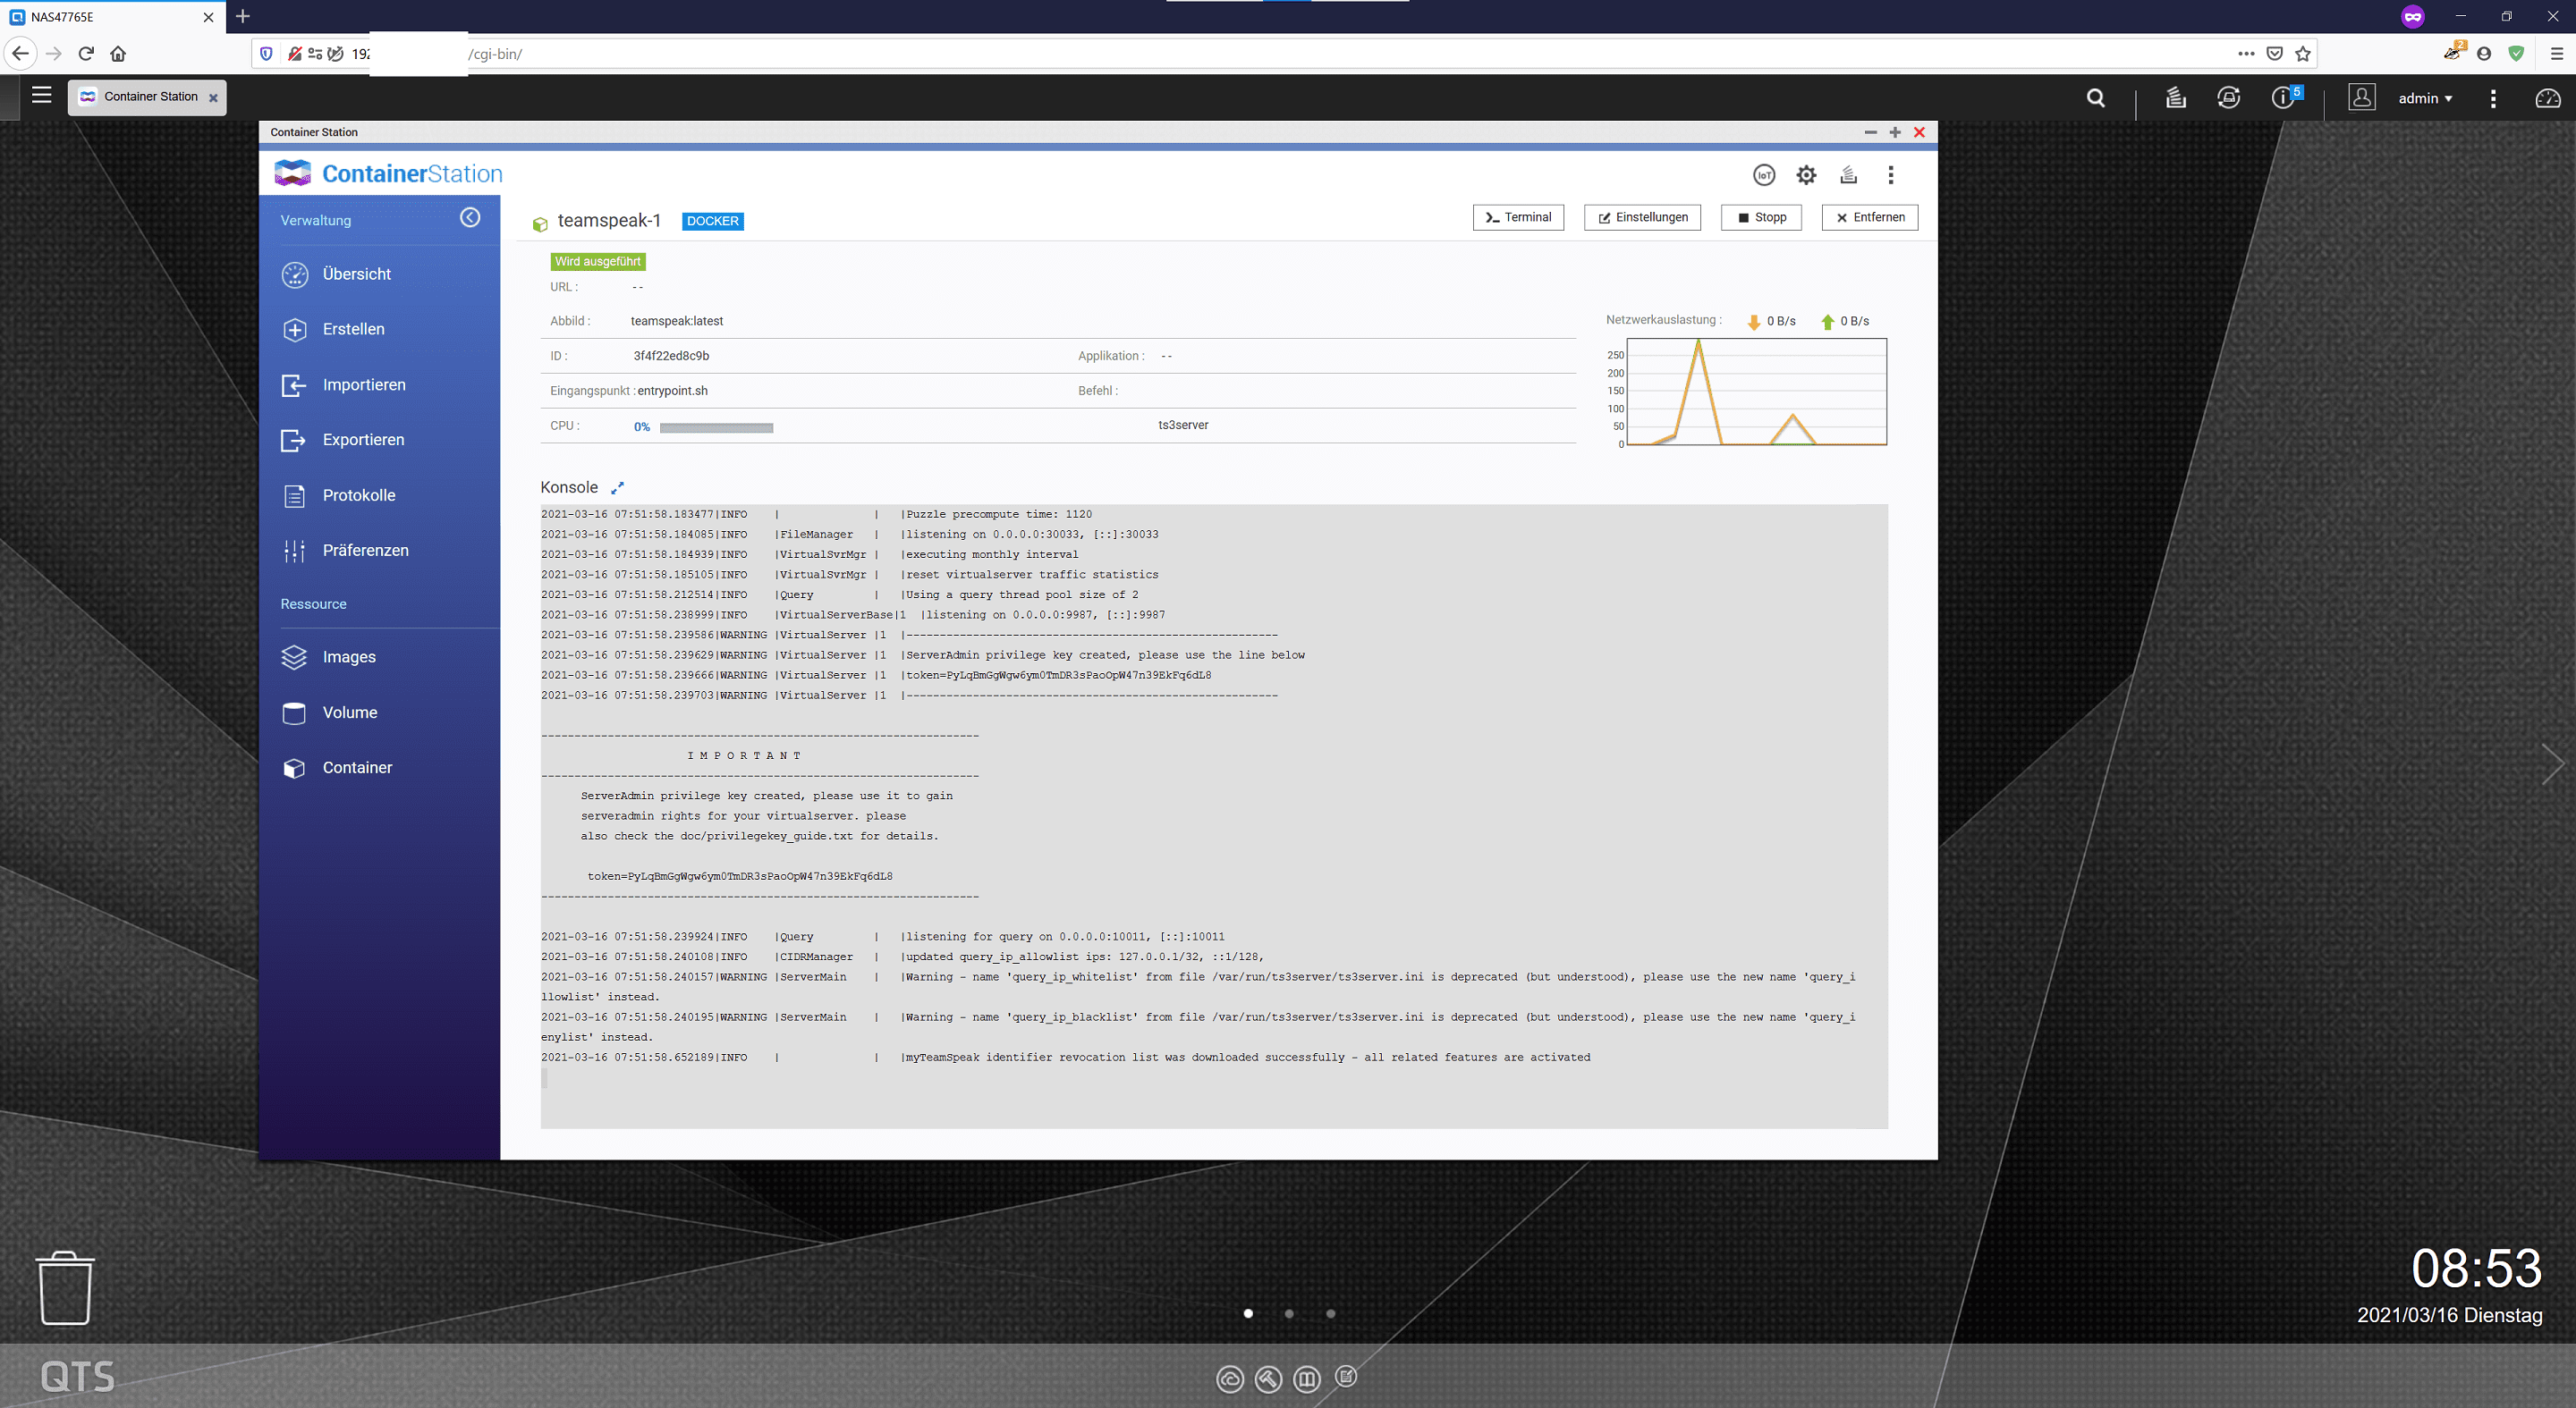The width and height of the screenshot is (2576, 1408).
Task: Bookmark this page with star icon
Action: click(2303, 54)
